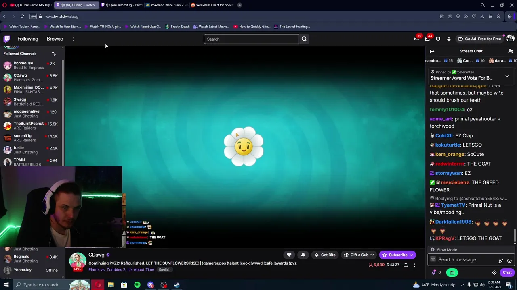Unfollow using the heart button

pos(289,255)
